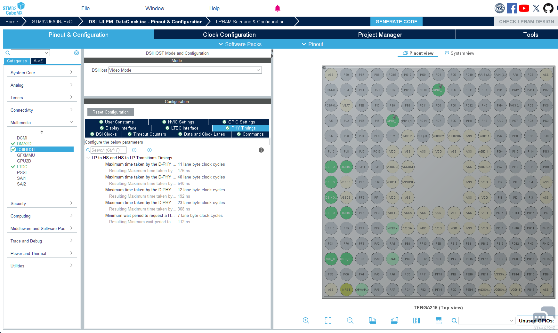Click the Reset Configuration button
This screenshot has width=558, height=333.
[110, 112]
